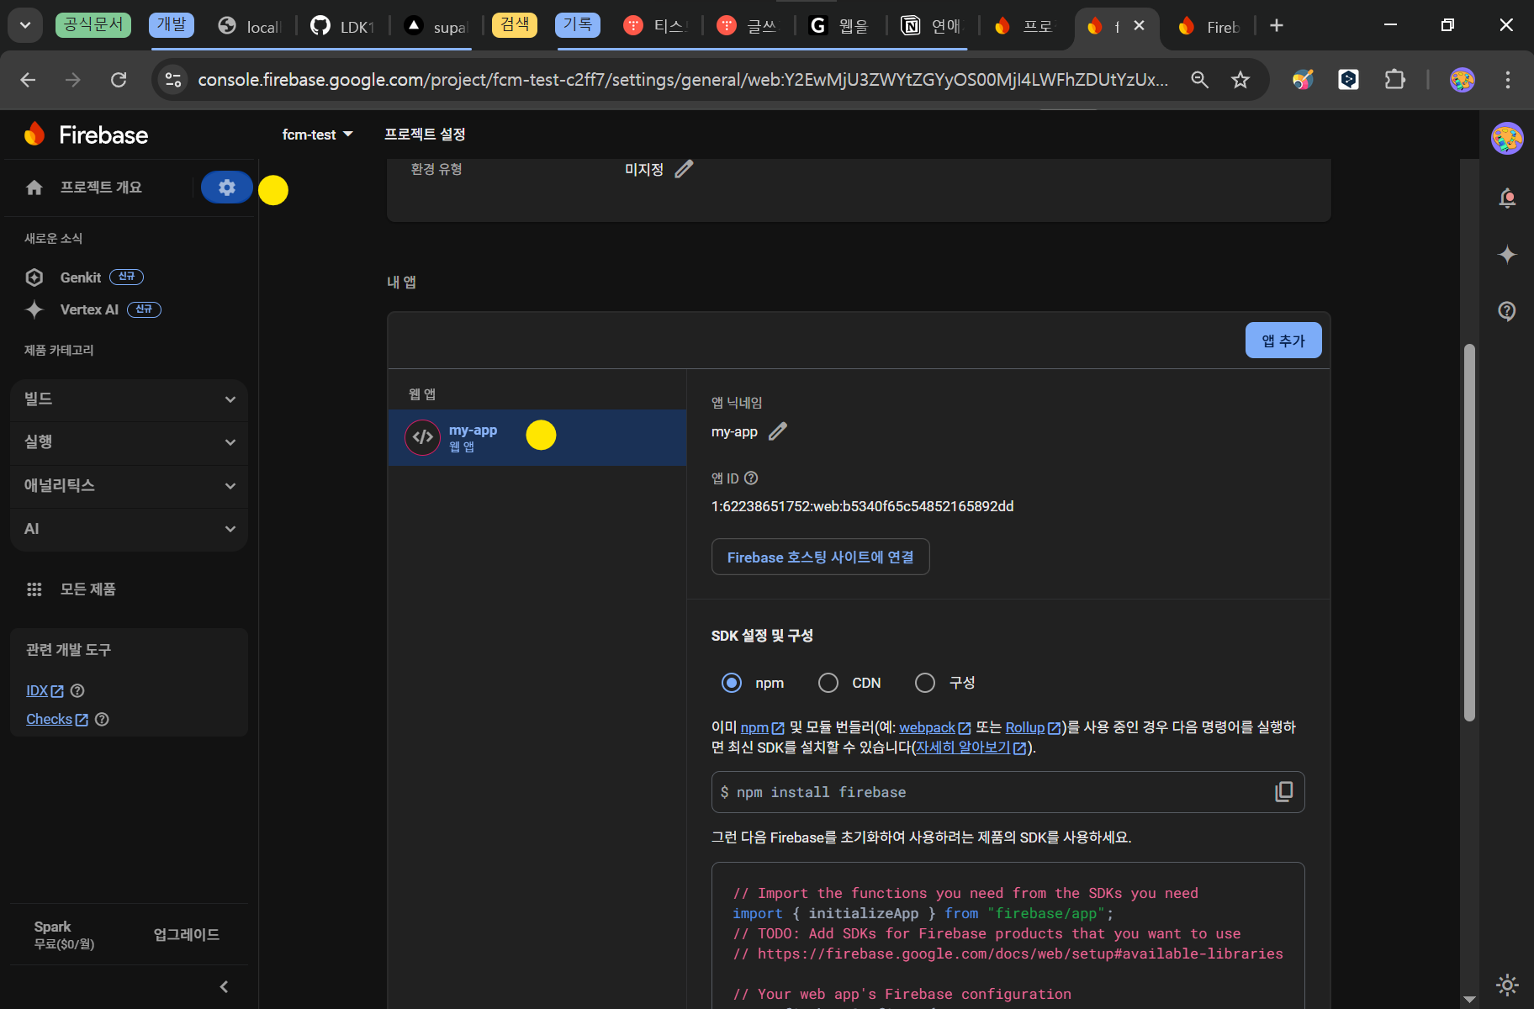1534x1009 pixels.
Task: Click the 앱 추가 button
Action: coord(1283,341)
